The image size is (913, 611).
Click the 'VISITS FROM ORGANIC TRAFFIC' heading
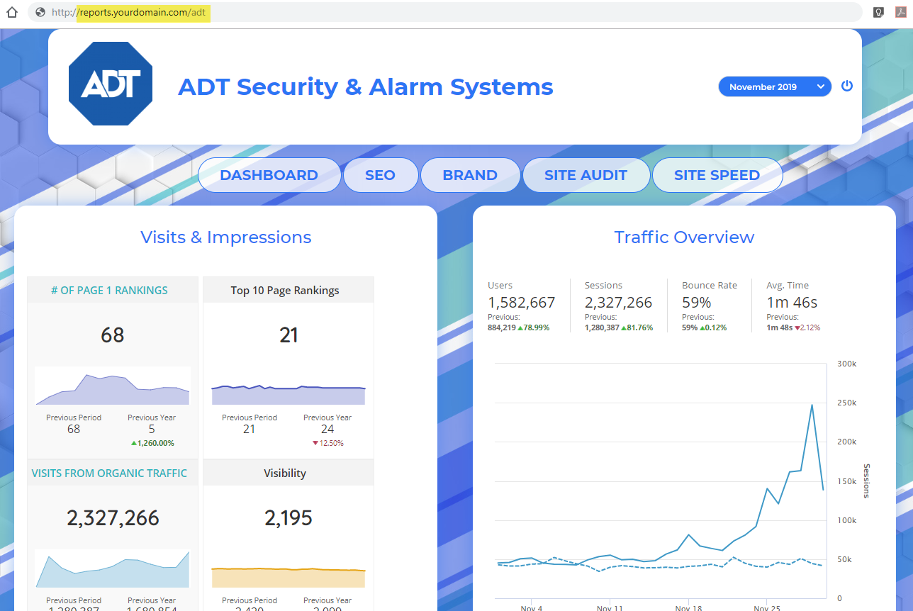(x=109, y=473)
